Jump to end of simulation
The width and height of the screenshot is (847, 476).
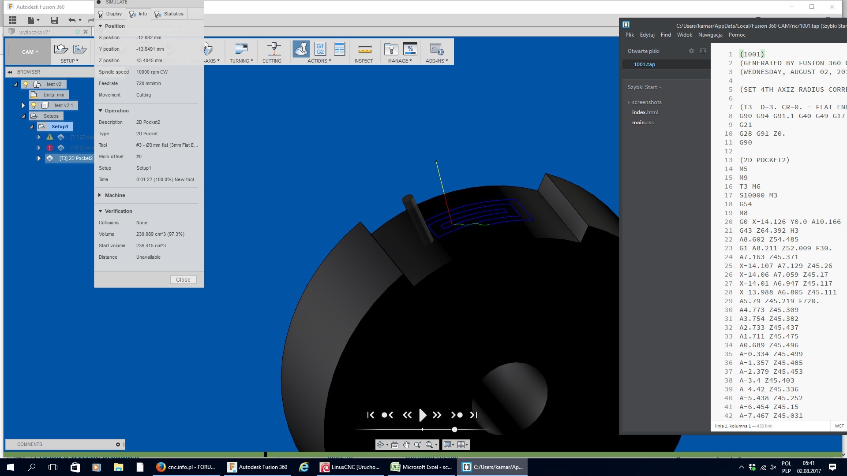click(x=473, y=415)
